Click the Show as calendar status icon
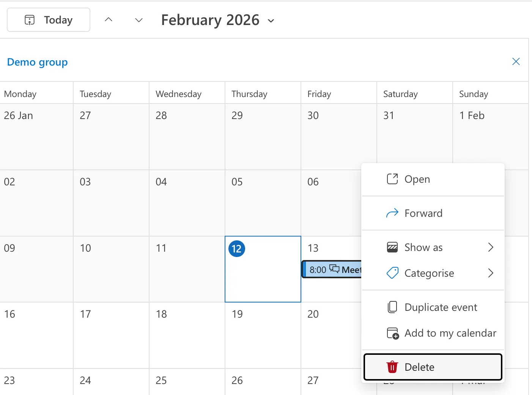This screenshot has height=395, width=532. (x=392, y=247)
